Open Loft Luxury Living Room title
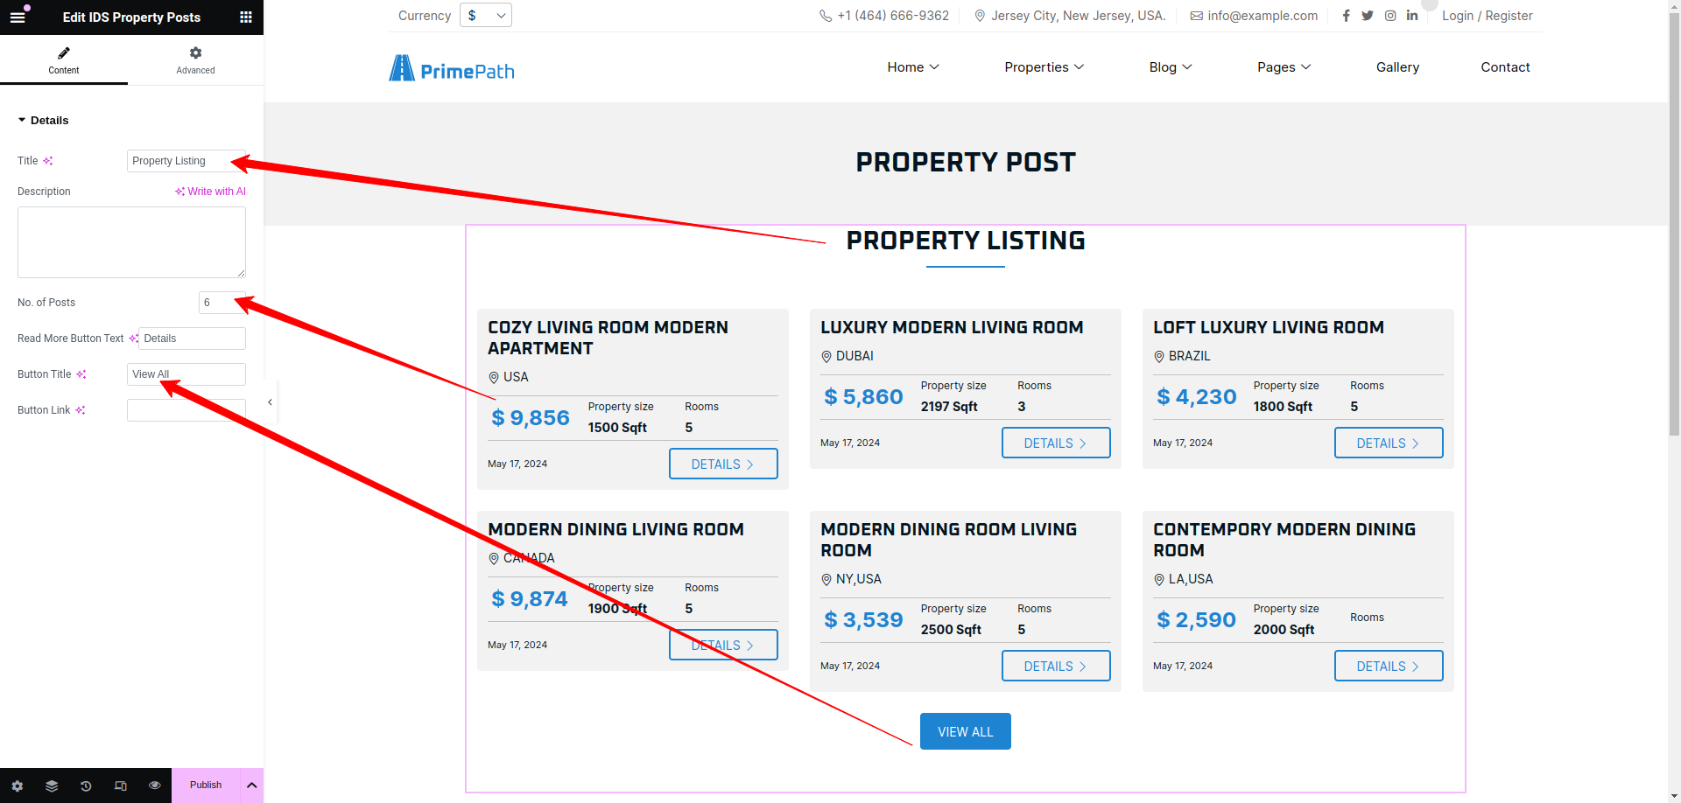The width and height of the screenshot is (1681, 803). pos(1269,327)
